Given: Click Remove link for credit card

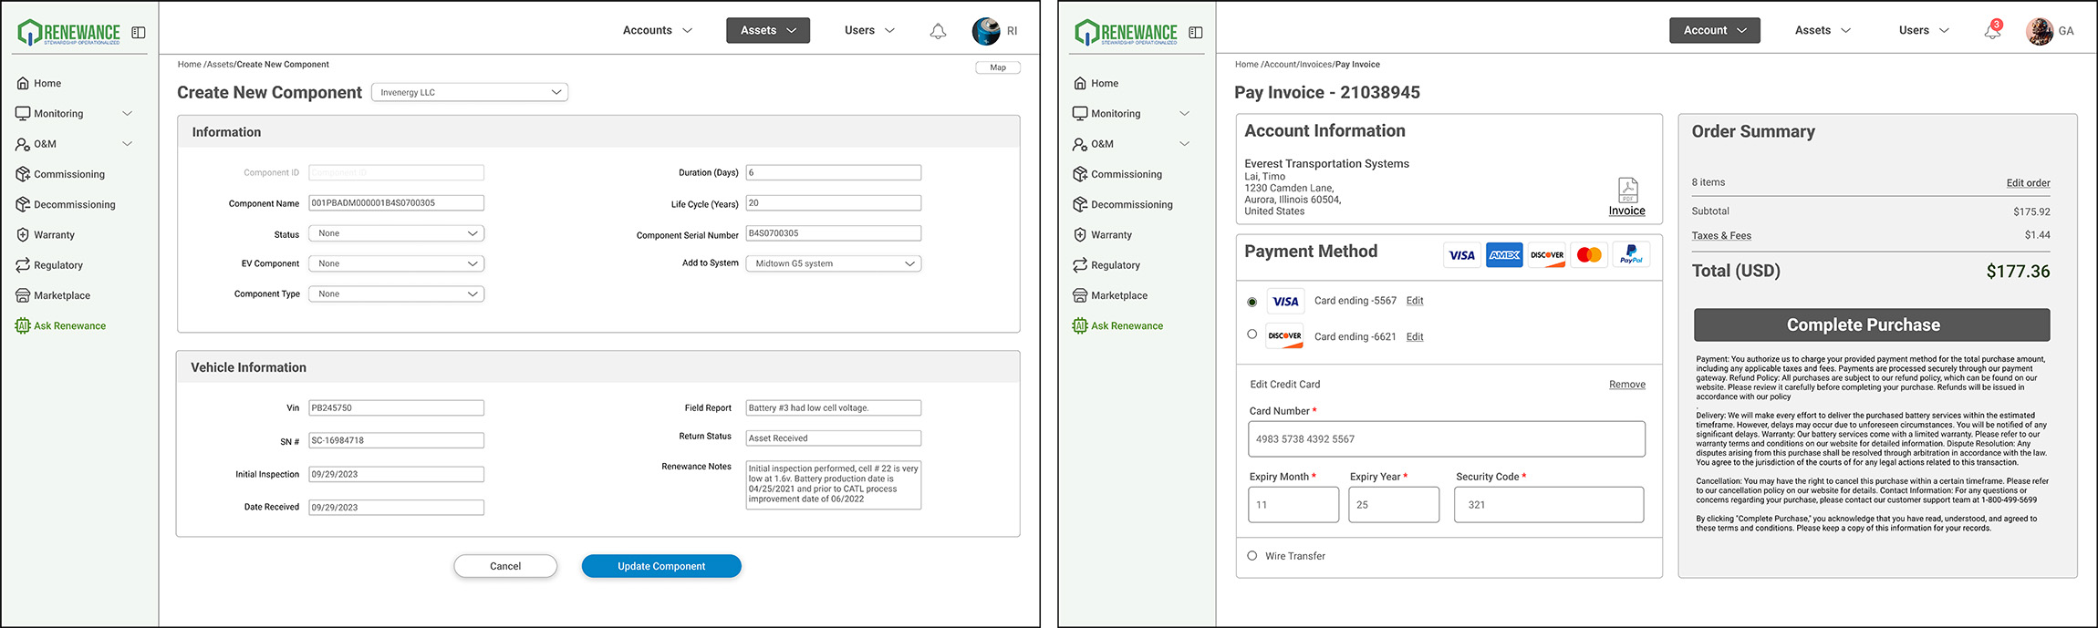Looking at the screenshot, I should 1627,385.
